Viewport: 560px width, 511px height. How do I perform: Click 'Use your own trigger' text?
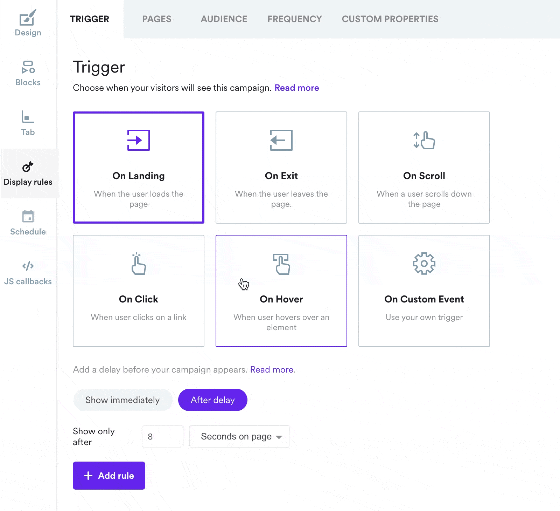point(424,318)
